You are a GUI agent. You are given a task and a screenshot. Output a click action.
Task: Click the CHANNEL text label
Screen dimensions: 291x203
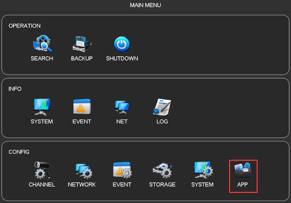click(x=42, y=185)
